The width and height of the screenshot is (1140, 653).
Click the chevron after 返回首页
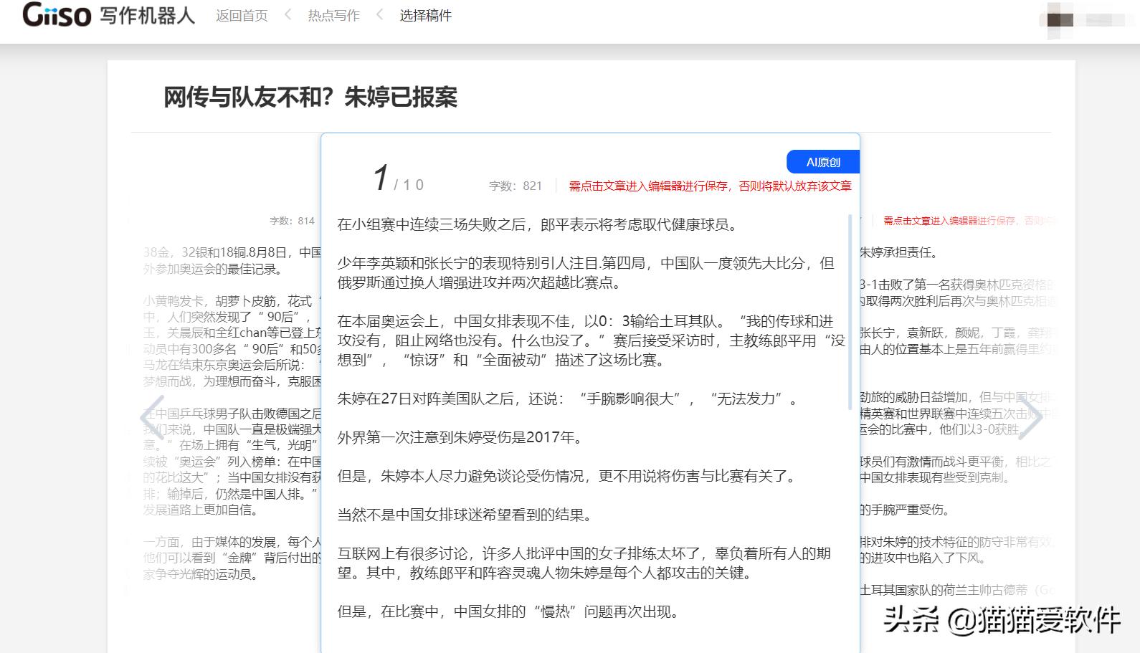(x=288, y=14)
